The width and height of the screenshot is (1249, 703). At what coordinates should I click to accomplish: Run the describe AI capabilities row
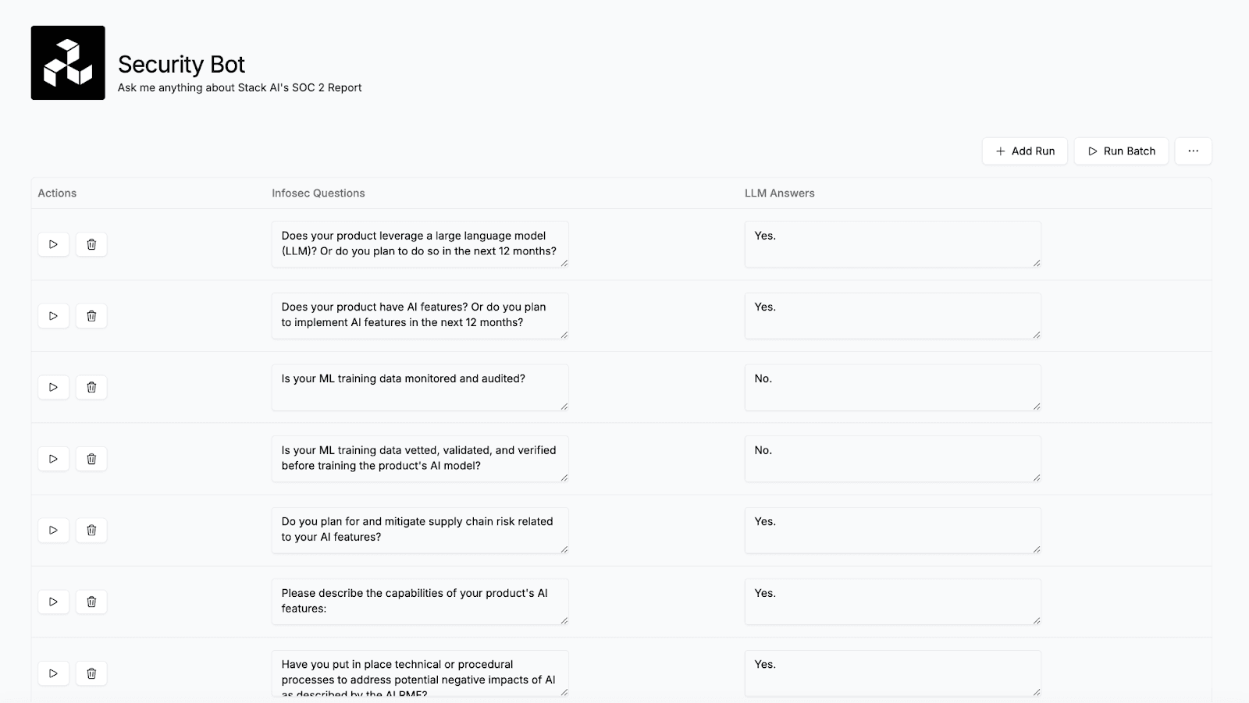point(53,602)
